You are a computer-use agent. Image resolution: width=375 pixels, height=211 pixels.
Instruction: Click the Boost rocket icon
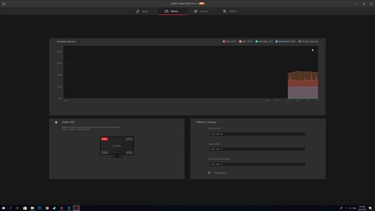(138, 11)
